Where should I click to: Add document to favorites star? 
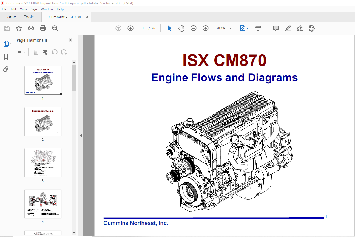19,28
